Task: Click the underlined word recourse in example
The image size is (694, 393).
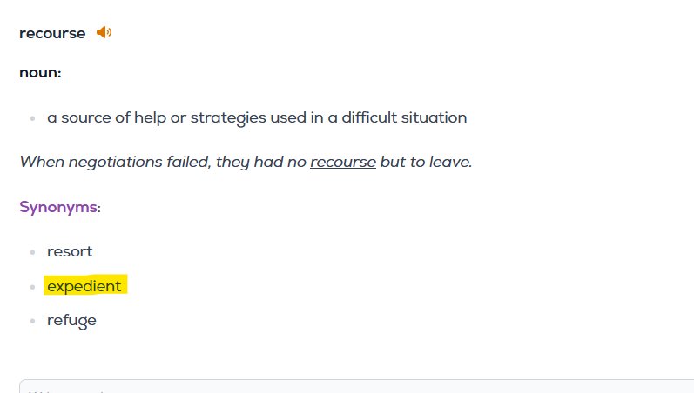Action: 343,162
